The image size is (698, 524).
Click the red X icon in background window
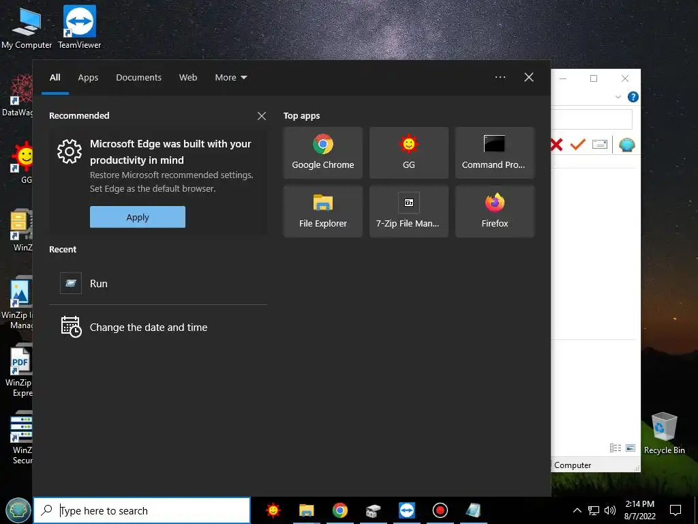[x=556, y=145]
